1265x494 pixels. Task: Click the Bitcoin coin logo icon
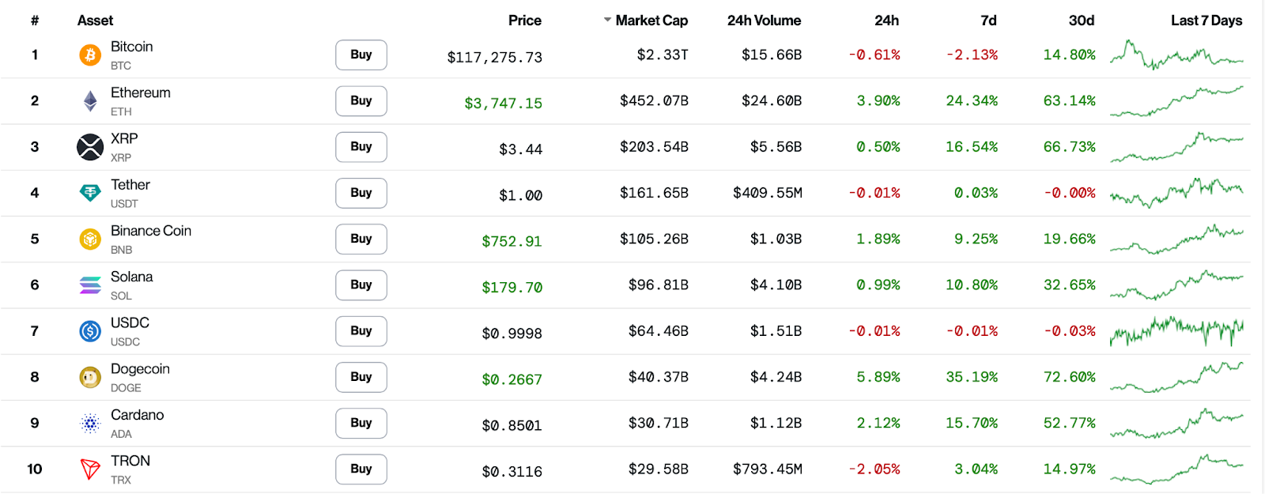click(x=90, y=55)
